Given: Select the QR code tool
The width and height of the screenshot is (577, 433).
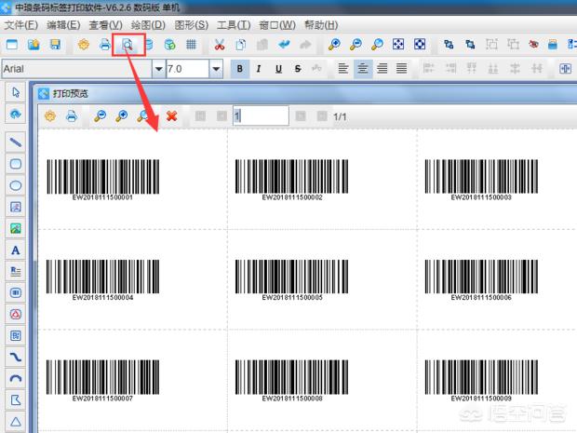Looking at the screenshot, I should coord(16,335).
